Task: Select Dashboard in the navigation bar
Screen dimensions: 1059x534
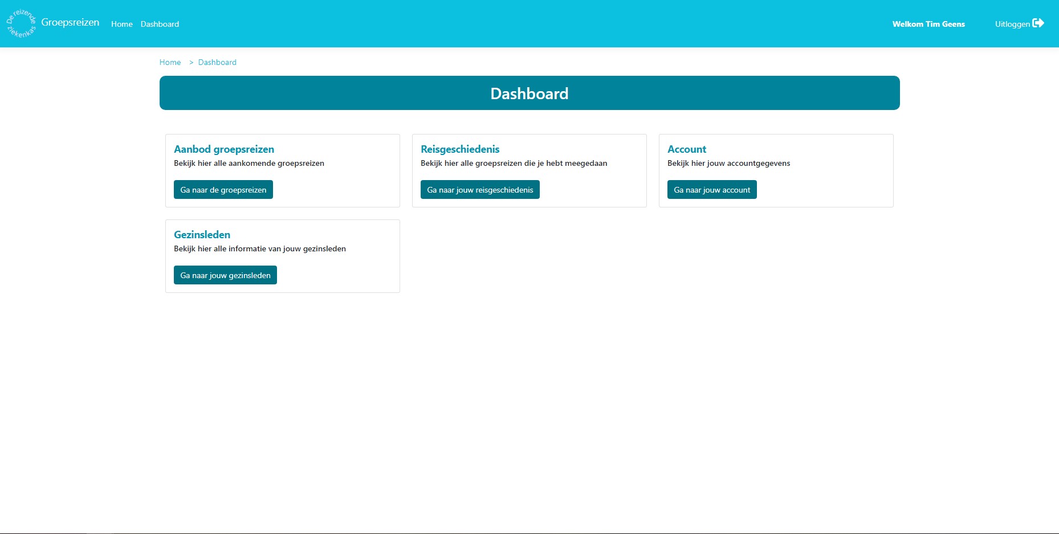Action: point(160,24)
